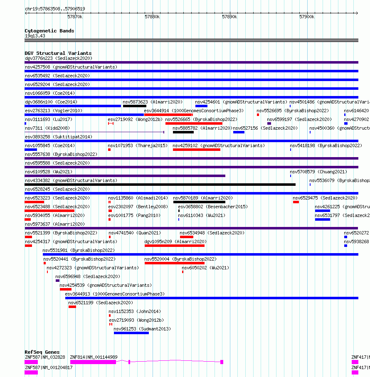Viewport: 370px width, 377px height.
Task: Click nsv6534948 (Sedlazeck2020) label
Action: click(212, 233)
